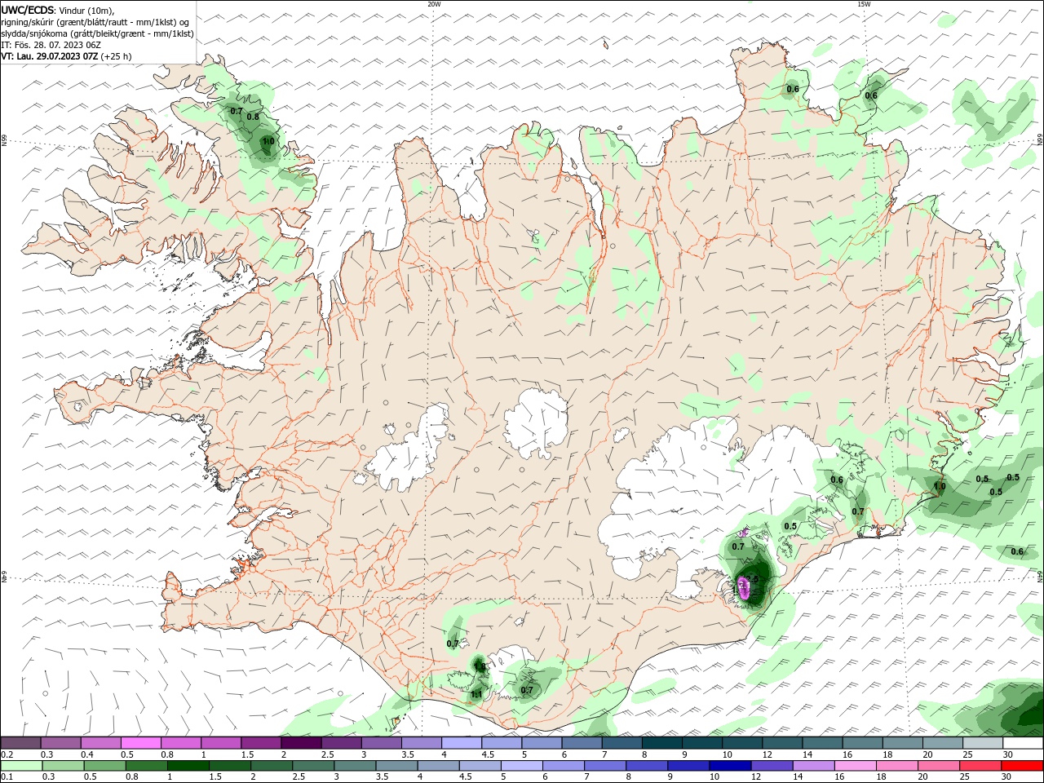Pick the bottom-row purple swatch above label 12
Viewport: 1044px width, 783px height.
[x=771, y=766]
